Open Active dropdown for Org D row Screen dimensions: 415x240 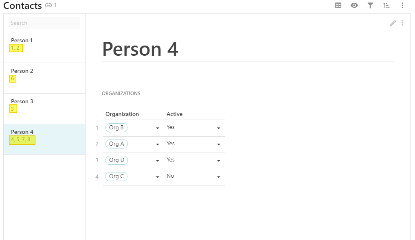218,161
